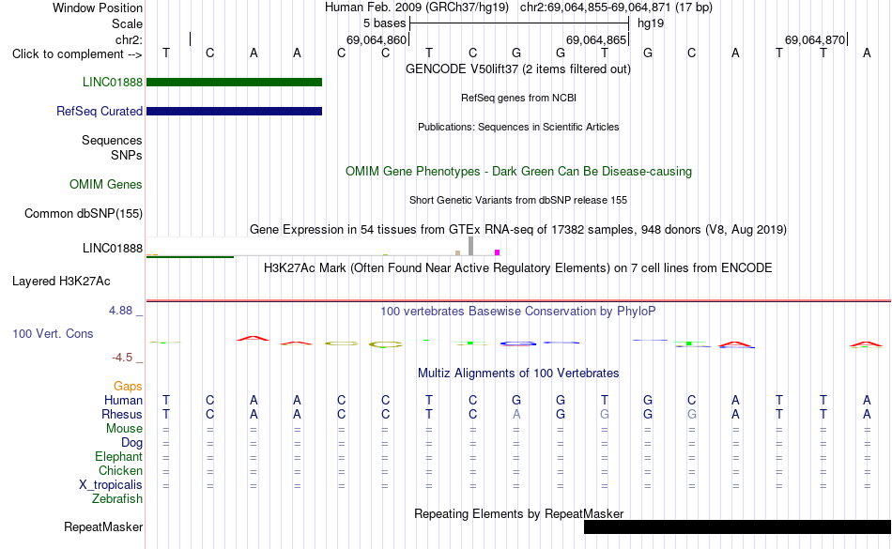The height and width of the screenshot is (549, 892).
Task: Click 100 vertebrates Basewise Conservation by PhyloP
Action: coord(517,311)
